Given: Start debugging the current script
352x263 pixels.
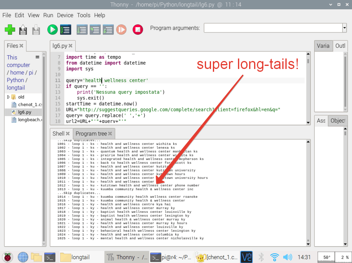Looking at the screenshot, I should 65,30.
